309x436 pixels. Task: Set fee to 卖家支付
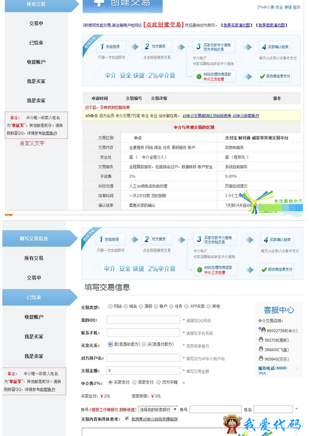[x=135, y=382]
